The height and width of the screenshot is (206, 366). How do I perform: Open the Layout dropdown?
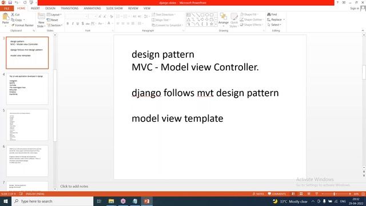54,14
